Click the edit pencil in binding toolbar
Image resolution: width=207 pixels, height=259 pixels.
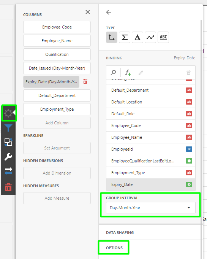tap(141, 73)
